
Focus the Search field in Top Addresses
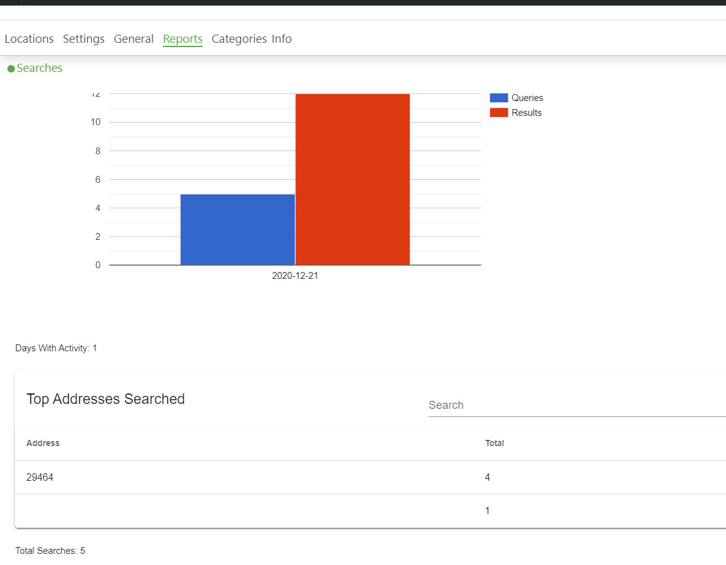click(577, 405)
